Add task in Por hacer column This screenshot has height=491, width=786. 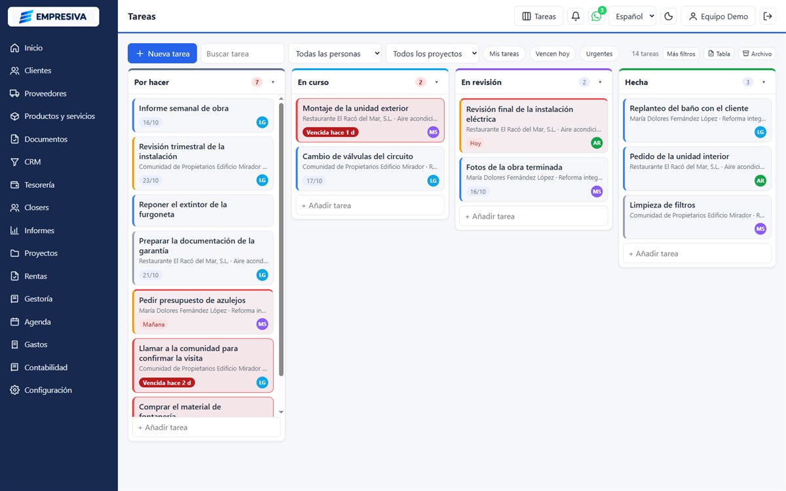[x=206, y=427]
